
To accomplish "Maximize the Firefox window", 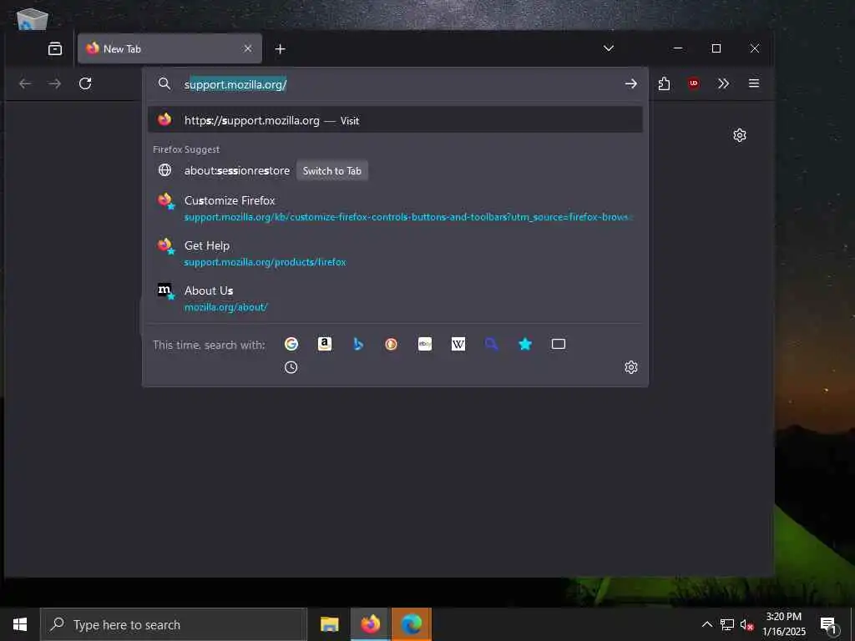I will [x=716, y=48].
